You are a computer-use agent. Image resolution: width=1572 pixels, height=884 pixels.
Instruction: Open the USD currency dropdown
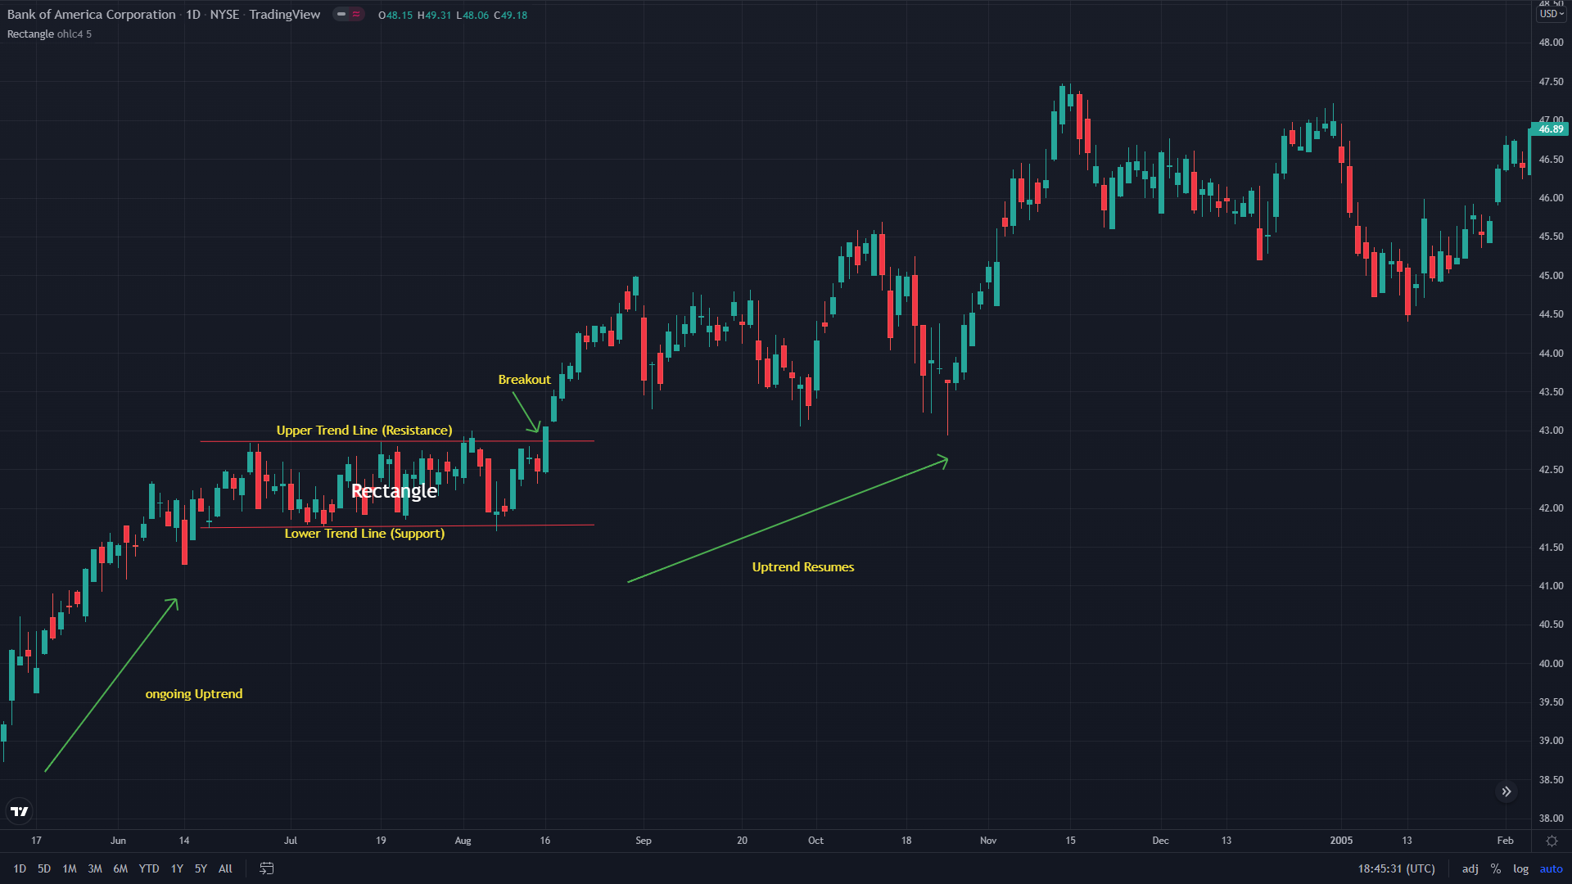[x=1551, y=14]
